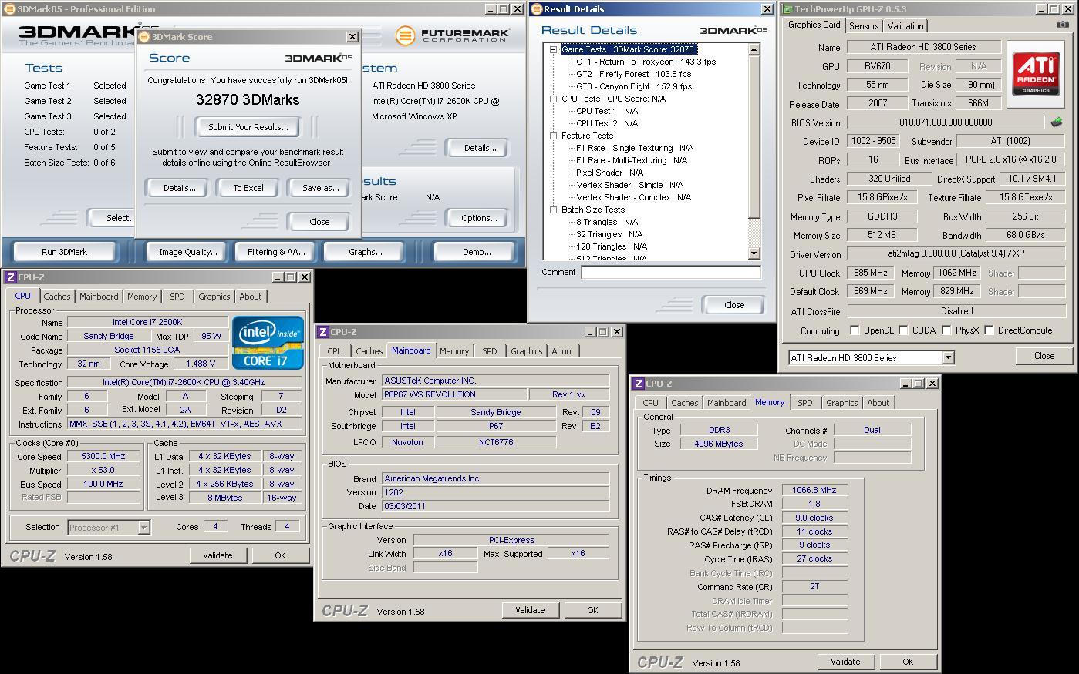Enable the OpenCL checkbox in GPU-Z
The height and width of the screenshot is (674, 1079).
point(855,330)
